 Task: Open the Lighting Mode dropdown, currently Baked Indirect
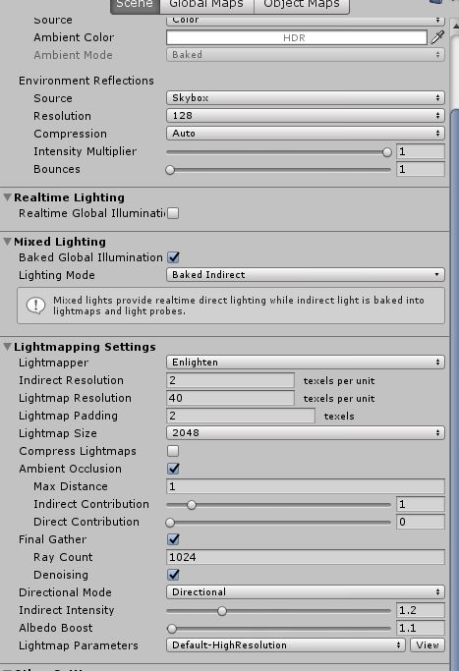click(306, 275)
